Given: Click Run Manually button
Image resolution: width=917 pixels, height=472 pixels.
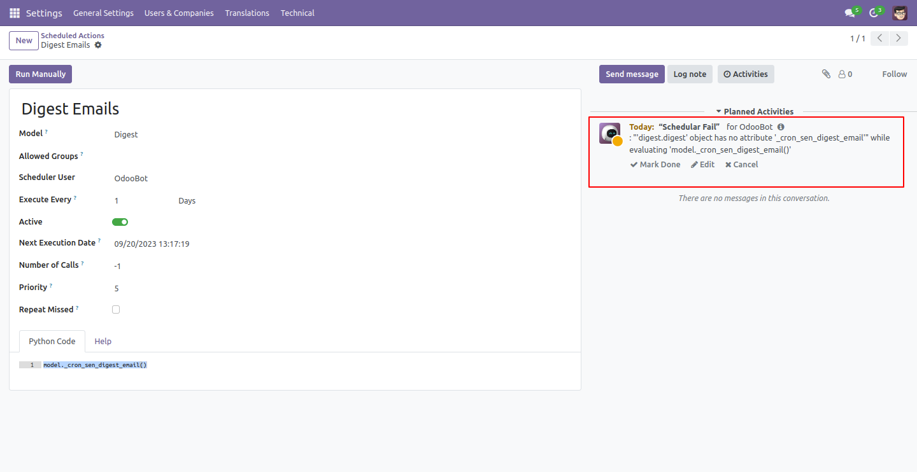Looking at the screenshot, I should coord(41,74).
